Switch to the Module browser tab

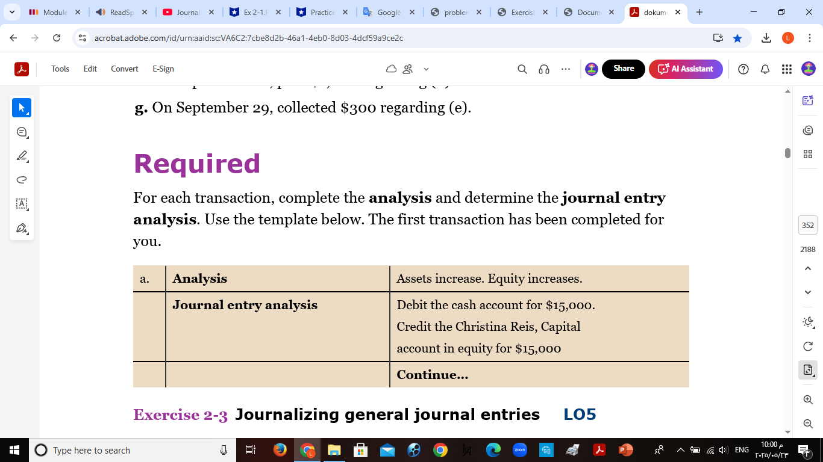(55, 12)
